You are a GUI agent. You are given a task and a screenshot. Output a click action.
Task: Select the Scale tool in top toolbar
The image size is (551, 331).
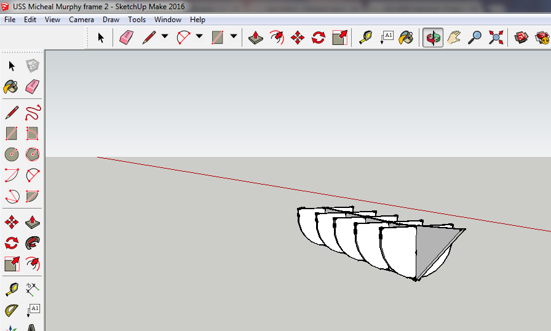[339, 38]
